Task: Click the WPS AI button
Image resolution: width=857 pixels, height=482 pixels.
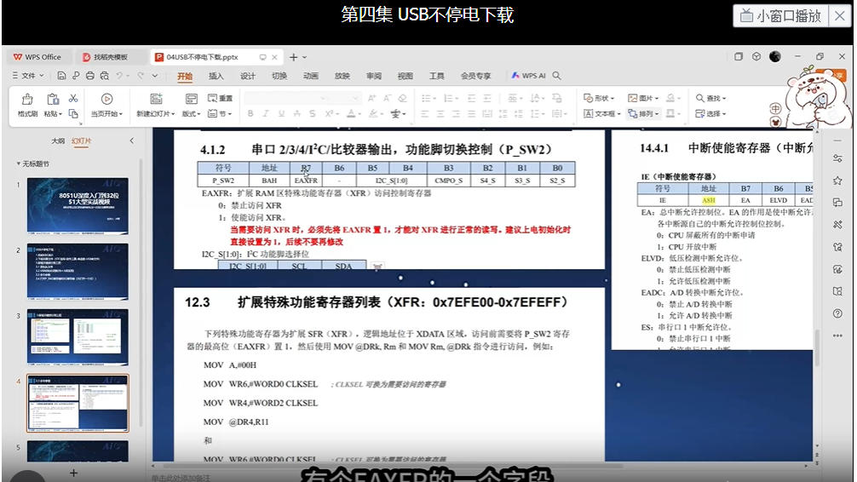Action: pyautogui.click(x=528, y=76)
